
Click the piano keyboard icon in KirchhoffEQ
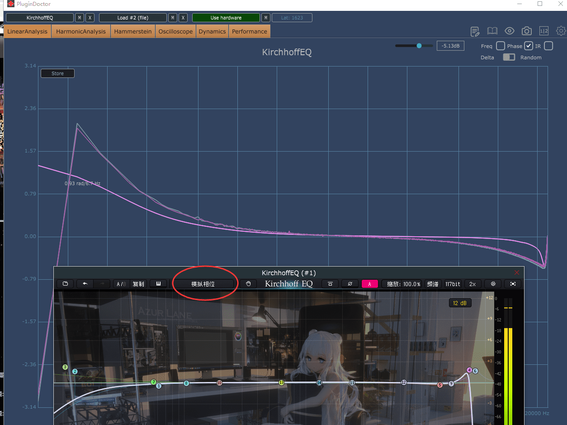pos(159,284)
